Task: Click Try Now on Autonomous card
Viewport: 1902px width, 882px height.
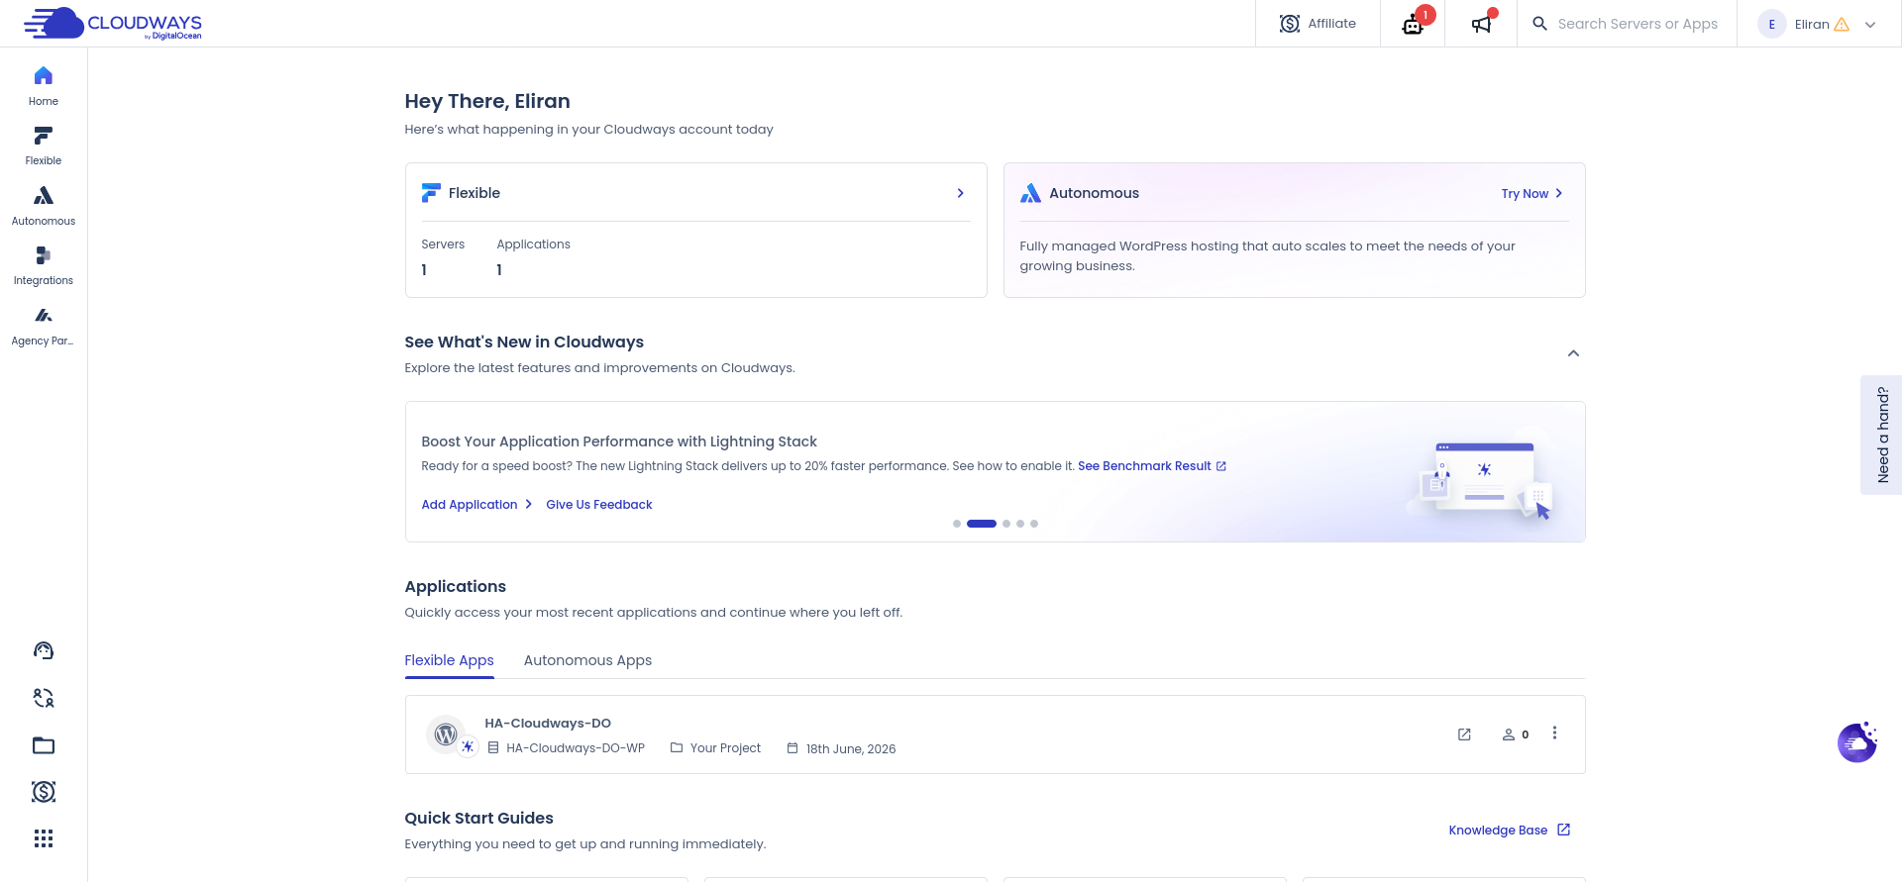Action: click(x=1532, y=194)
